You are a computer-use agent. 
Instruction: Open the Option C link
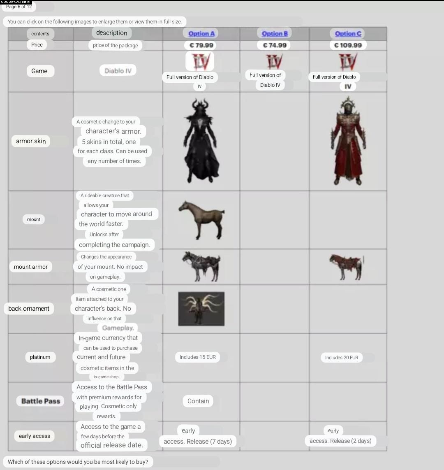tap(348, 34)
